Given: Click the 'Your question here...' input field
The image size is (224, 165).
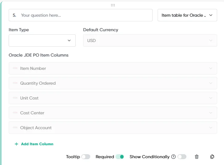Looking at the screenshot, I should pos(81,15).
